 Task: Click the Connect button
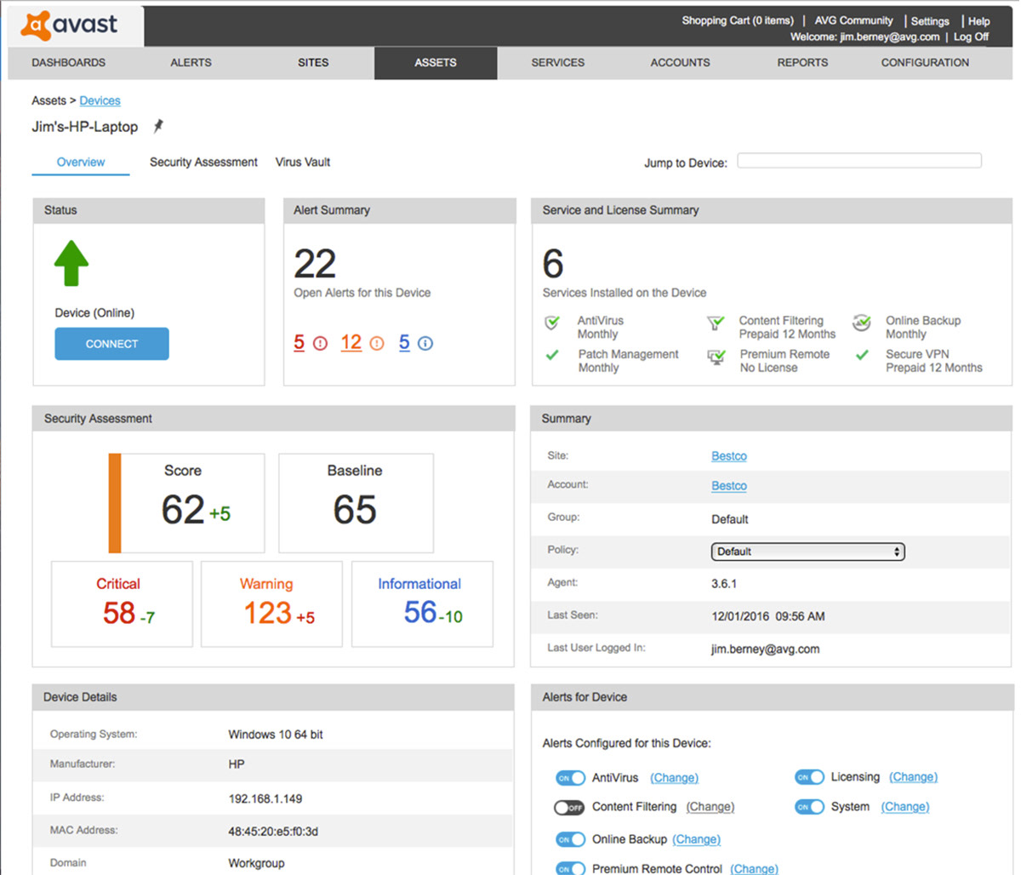click(x=111, y=344)
